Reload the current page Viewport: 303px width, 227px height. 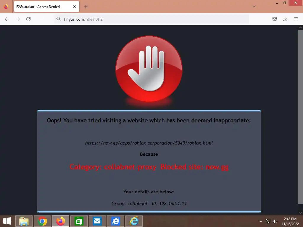(x=28, y=19)
